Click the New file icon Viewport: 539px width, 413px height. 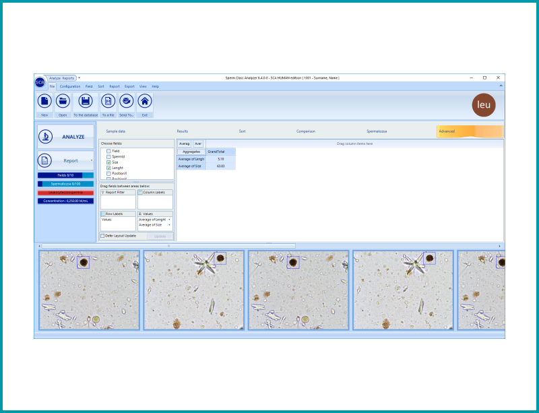click(44, 101)
